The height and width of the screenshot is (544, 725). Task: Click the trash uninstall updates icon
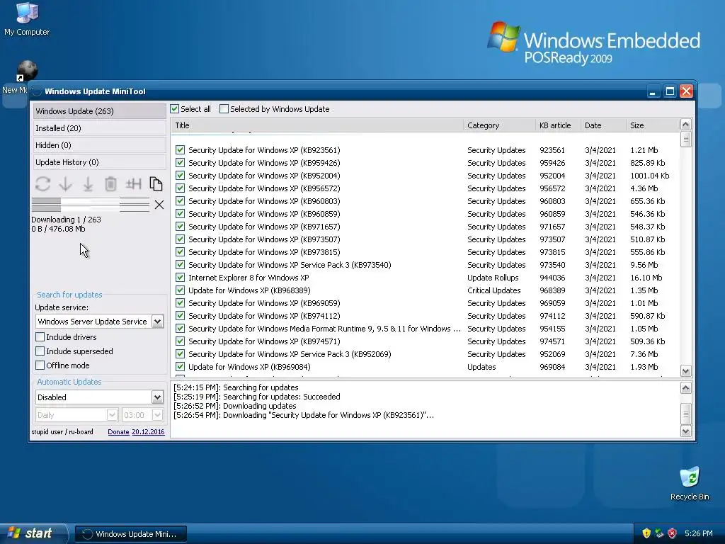click(x=110, y=183)
